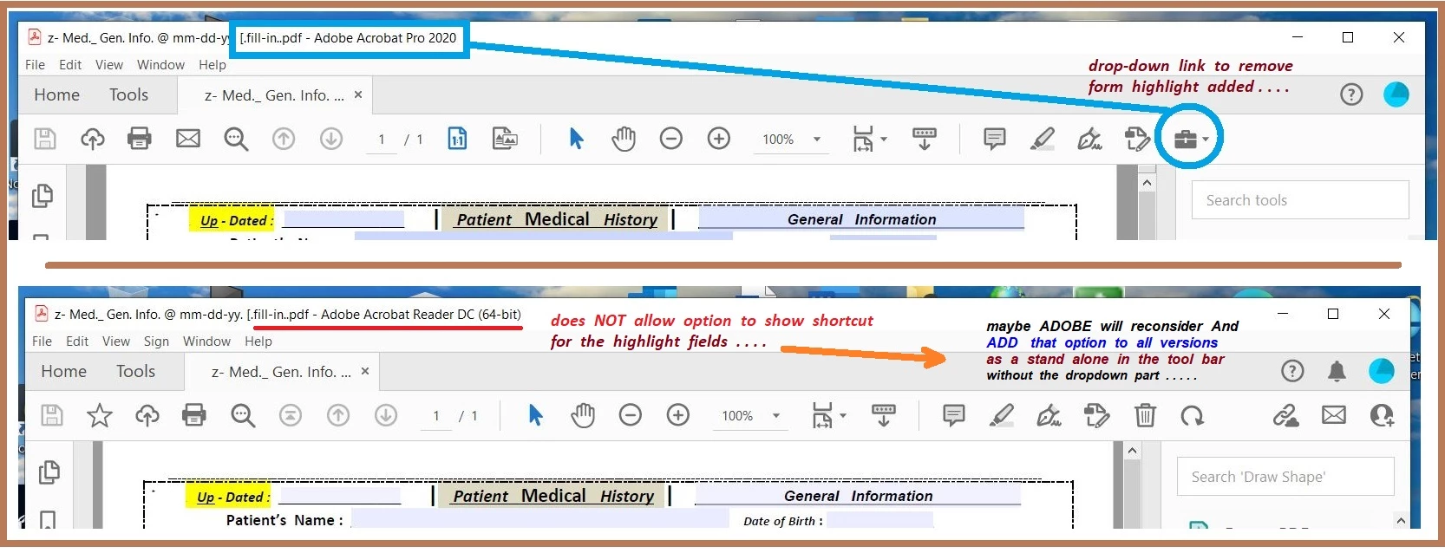This screenshot has height=553, width=1445.
Task: Click envelope email icon in Reader DC toolbar
Action: (1334, 416)
